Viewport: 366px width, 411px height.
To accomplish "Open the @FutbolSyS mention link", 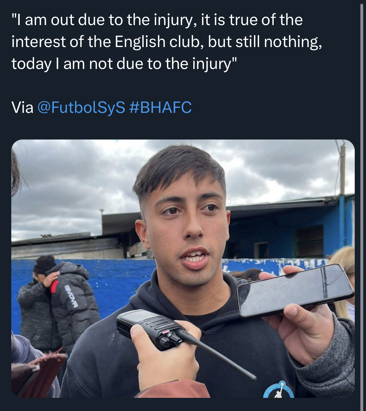I will tap(81, 108).
